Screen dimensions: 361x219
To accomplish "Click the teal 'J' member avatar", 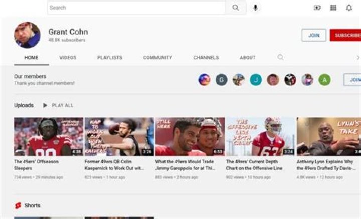I will coord(256,80).
